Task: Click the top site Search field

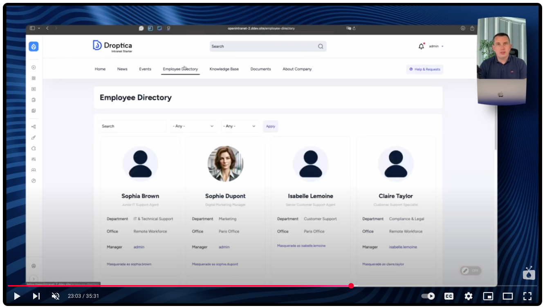Action: tap(268, 46)
